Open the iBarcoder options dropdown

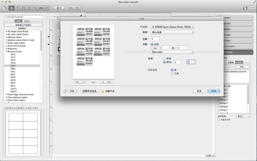coord(172,52)
